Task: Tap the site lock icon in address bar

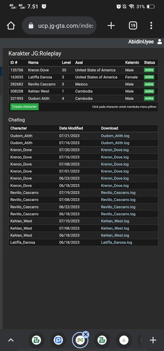Action: [x=31, y=26]
